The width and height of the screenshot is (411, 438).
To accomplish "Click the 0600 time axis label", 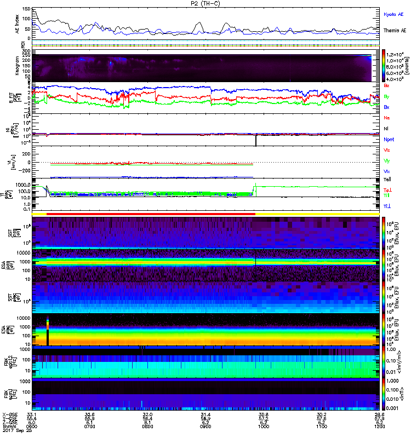I will coord(32,427).
